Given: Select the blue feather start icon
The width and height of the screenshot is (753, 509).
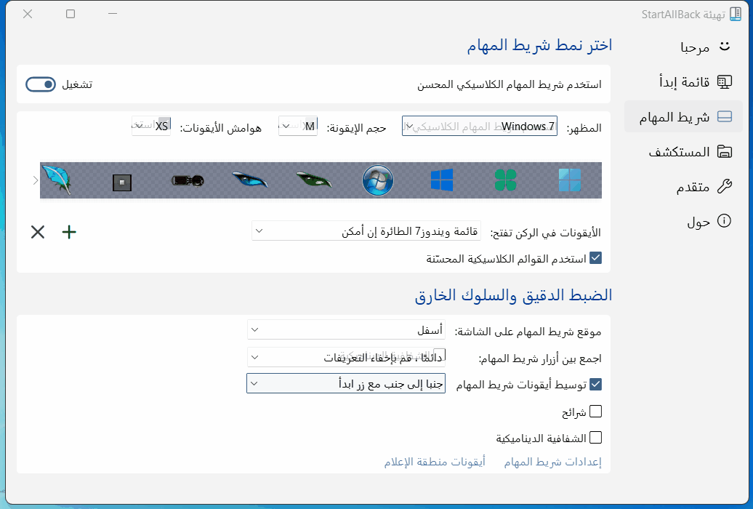Looking at the screenshot, I should tap(57, 180).
